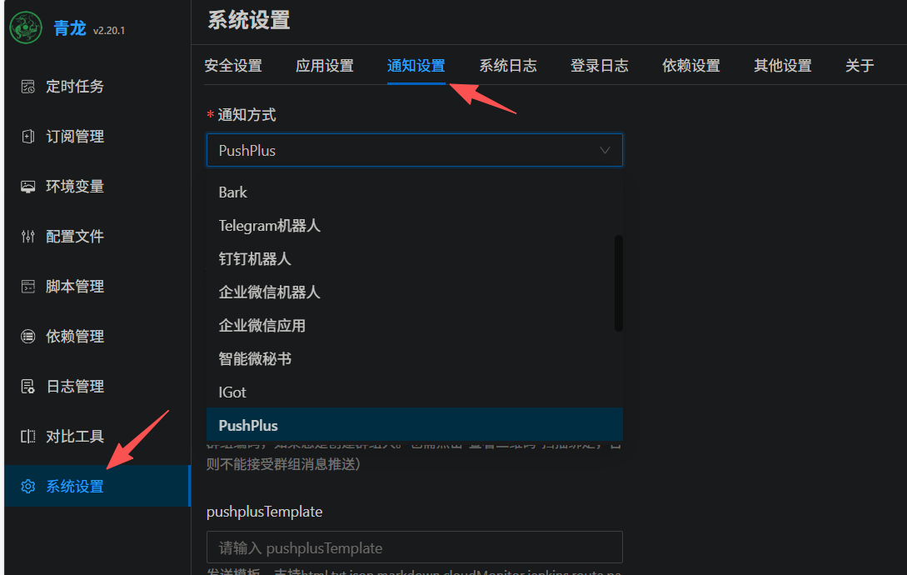
Task: Click the 订阅管理 sidebar icon
Action: tap(27, 137)
